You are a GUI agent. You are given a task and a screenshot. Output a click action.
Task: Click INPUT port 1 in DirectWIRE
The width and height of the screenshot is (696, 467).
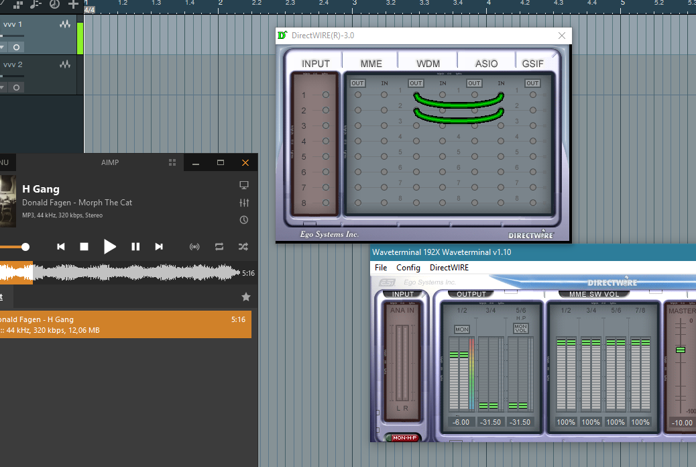pyautogui.click(x=326, y=95)
